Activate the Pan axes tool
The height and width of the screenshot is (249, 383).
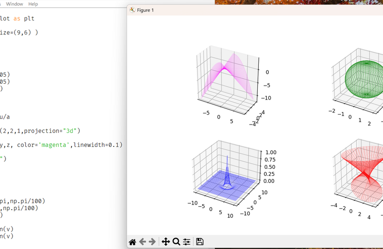[x=166, y=242]
